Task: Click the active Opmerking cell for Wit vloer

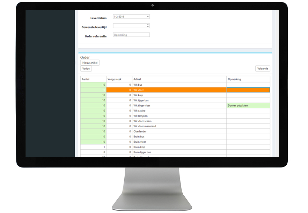Action: point(248,90)
